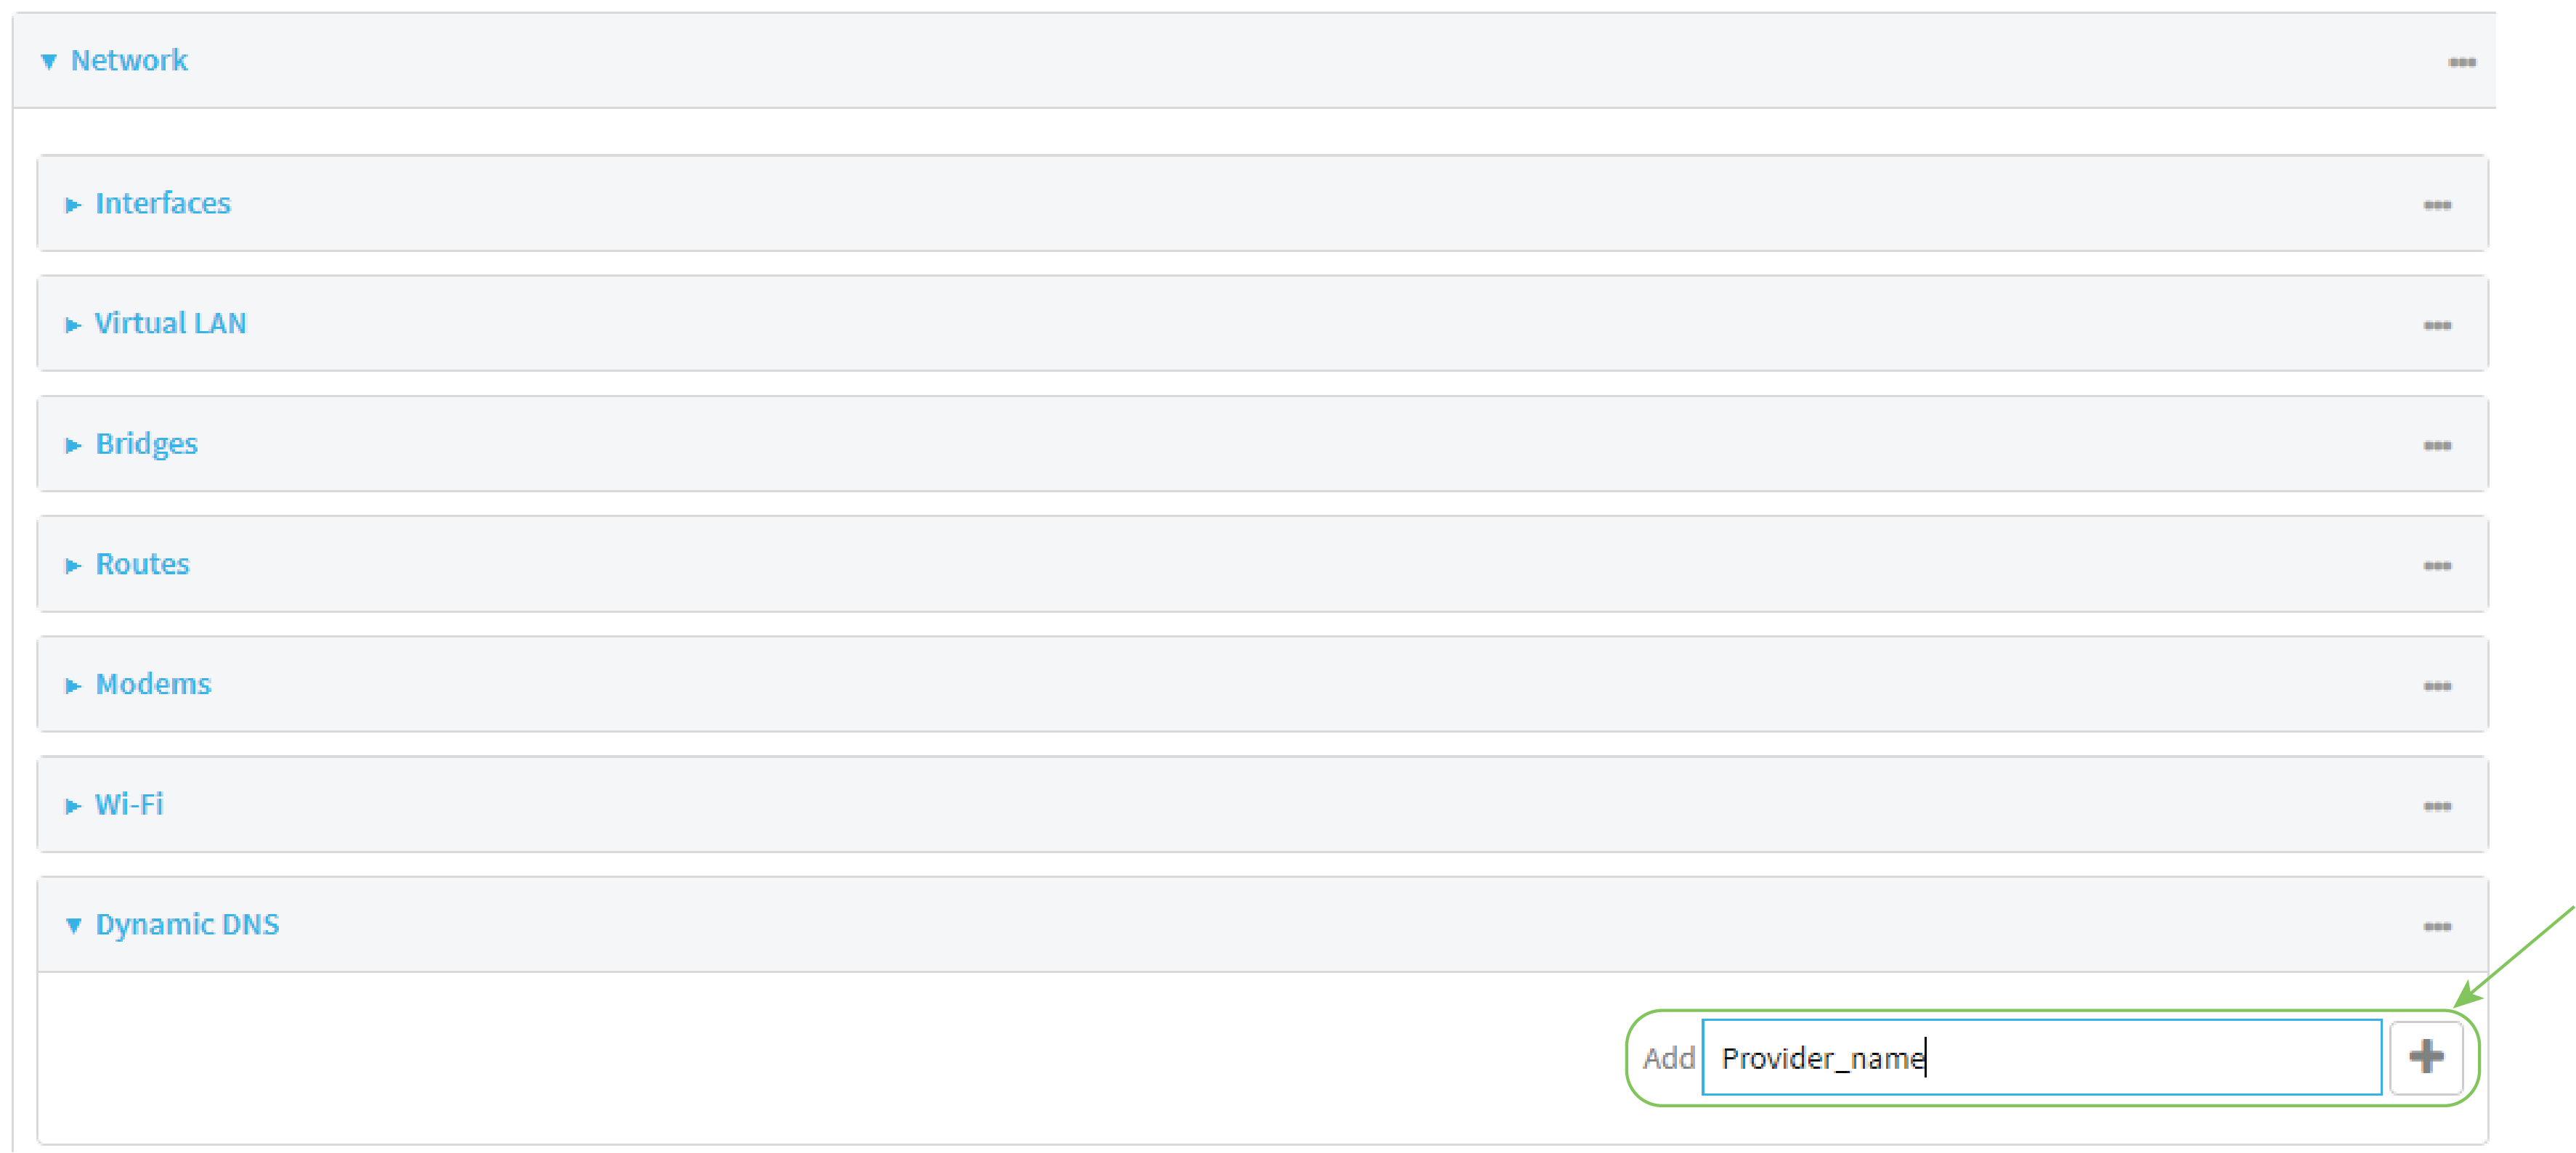
Task: Collapse the Network section arrow
Action: (x=48, y=62)
